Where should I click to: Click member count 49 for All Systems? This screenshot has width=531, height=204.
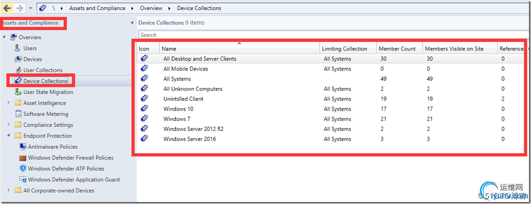coord(383,79)
